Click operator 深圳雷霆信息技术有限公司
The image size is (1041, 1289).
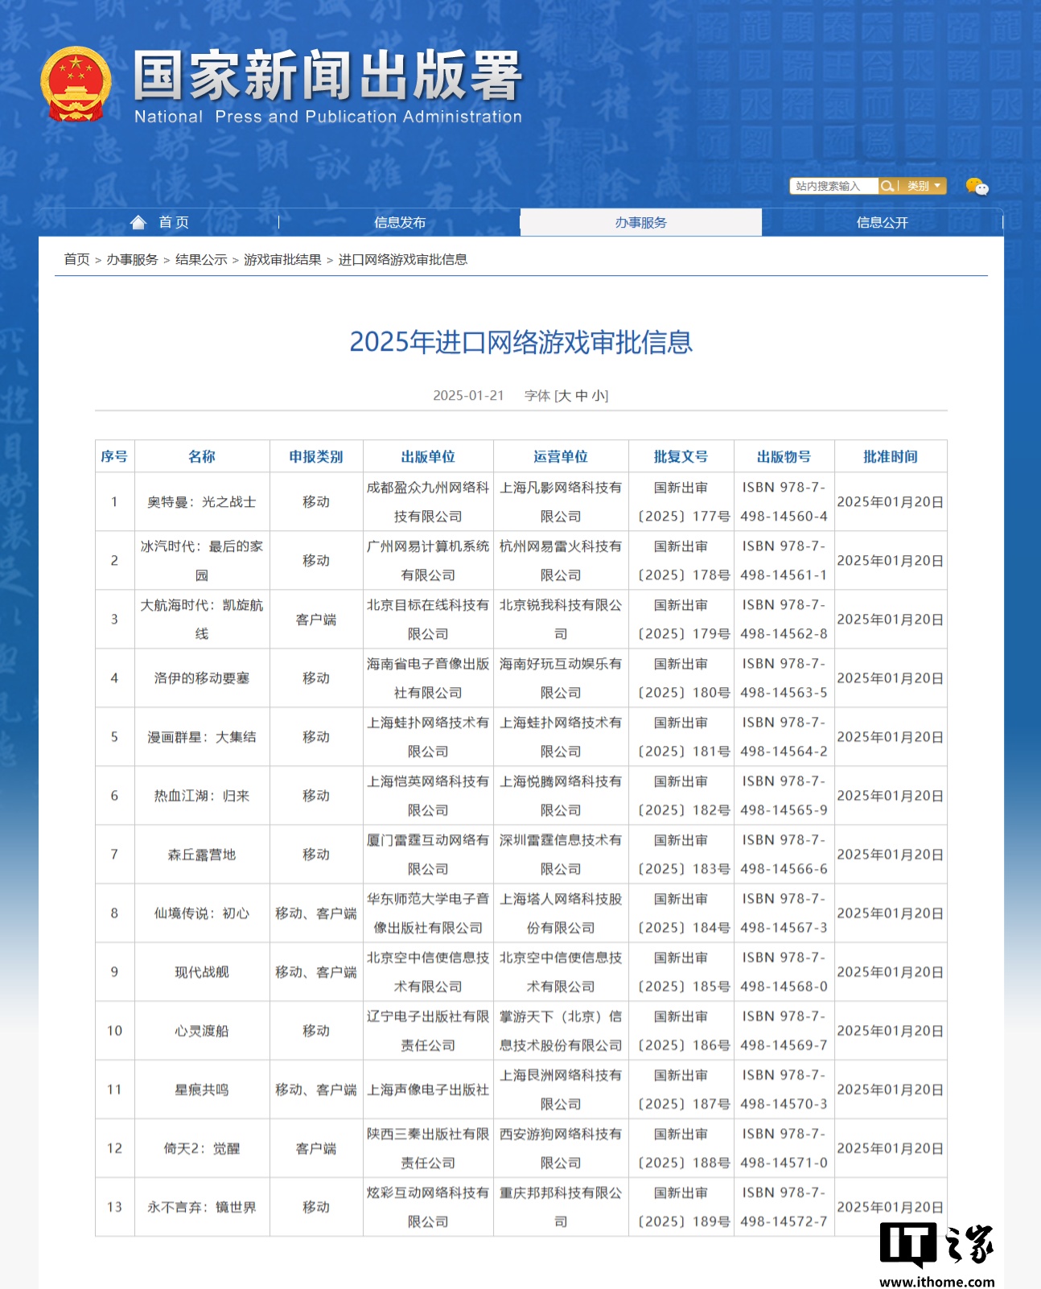click(561, 854)
